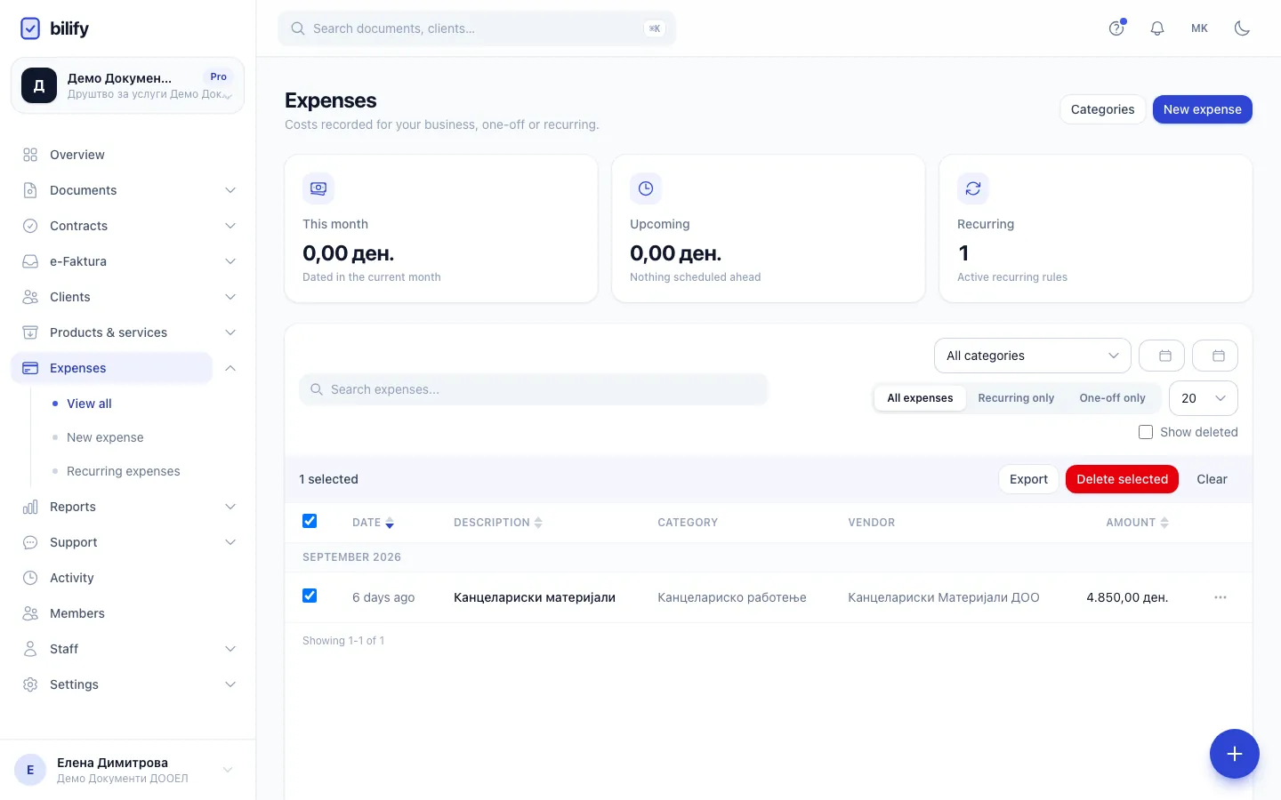
Task: Open the end date calendar filter
Action: coord(1215,356)
